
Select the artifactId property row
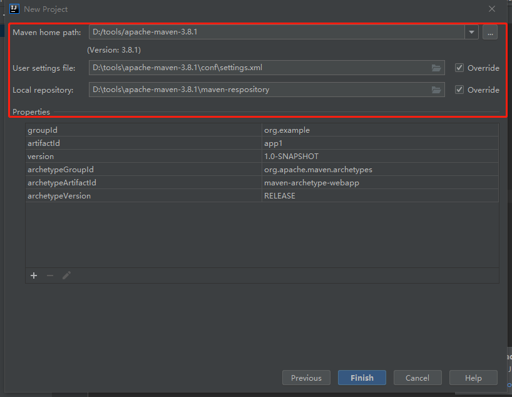262,143
